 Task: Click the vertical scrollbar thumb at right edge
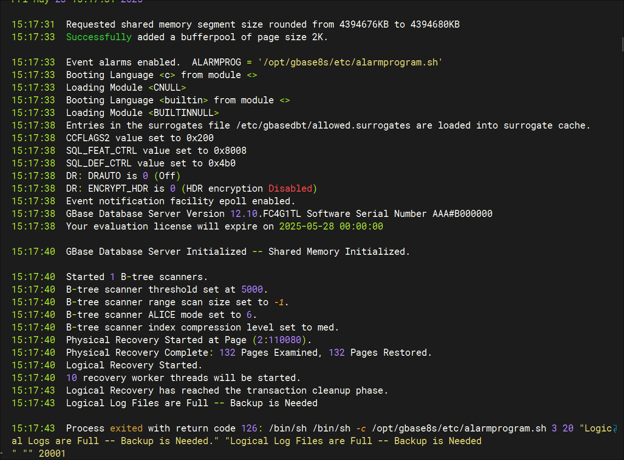pyautogui.click(x=622, y=44)
